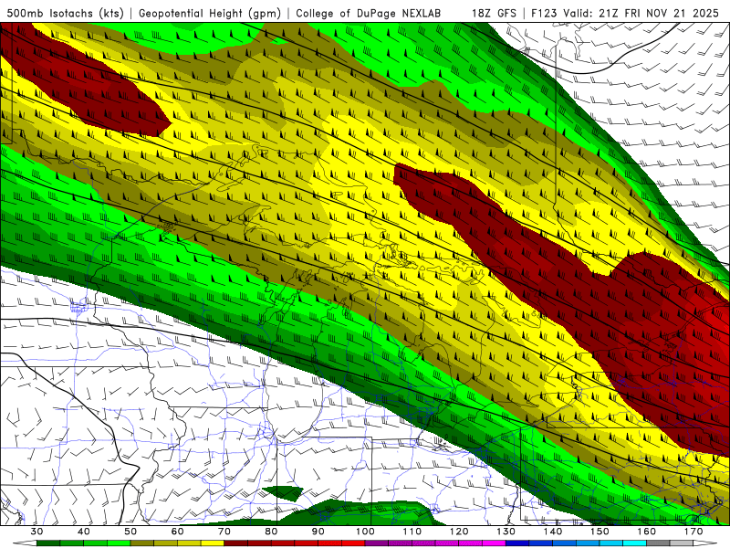This screenshot has width=730, height=548.
Task: Click the 100 value on the color scale
Action: point(366,532)
